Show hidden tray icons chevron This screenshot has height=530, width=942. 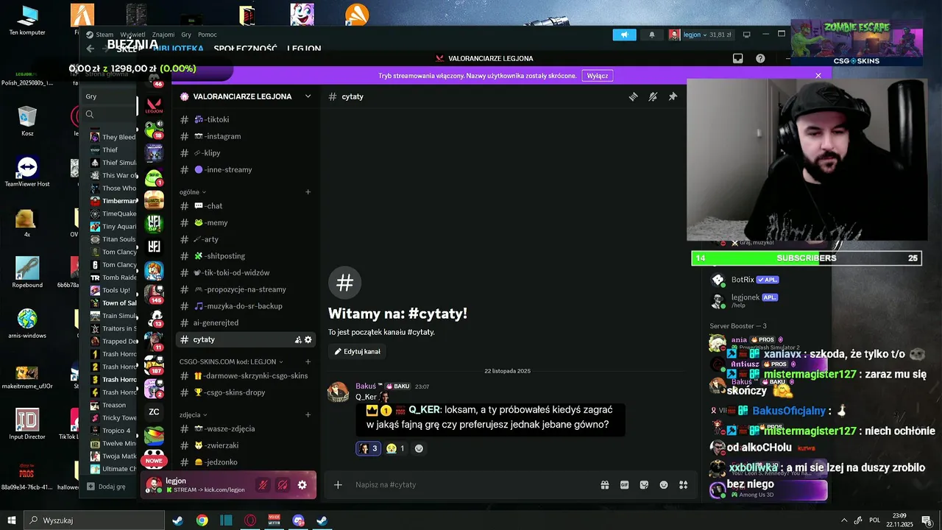pyautogui.click(x=844, y=520)
